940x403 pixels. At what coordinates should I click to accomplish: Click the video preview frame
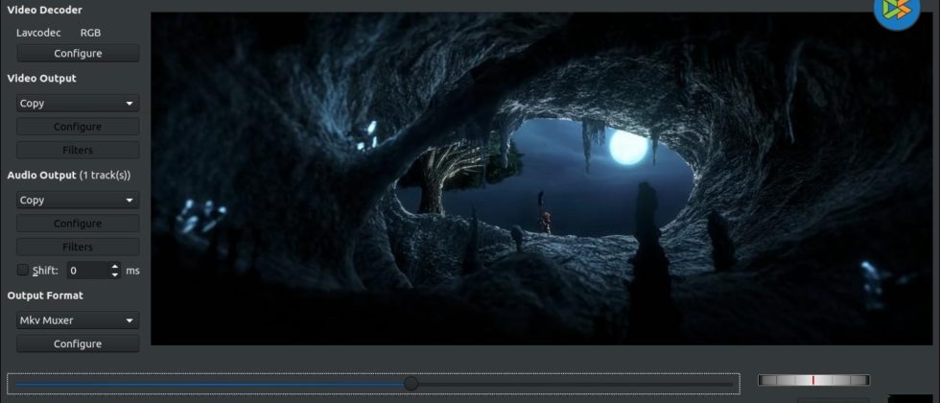click(541, 178)
